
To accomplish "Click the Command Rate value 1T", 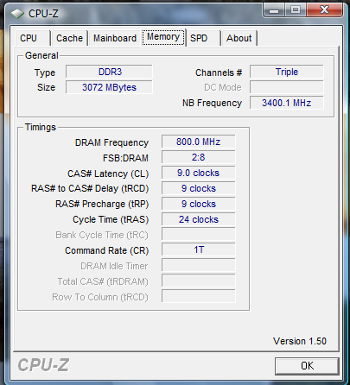I will point(199,249).
